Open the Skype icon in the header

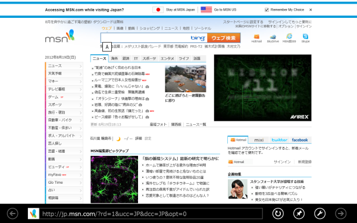(x=306, y=38)
